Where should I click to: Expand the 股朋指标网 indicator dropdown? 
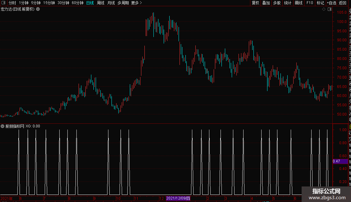click(x=2, y=126)
